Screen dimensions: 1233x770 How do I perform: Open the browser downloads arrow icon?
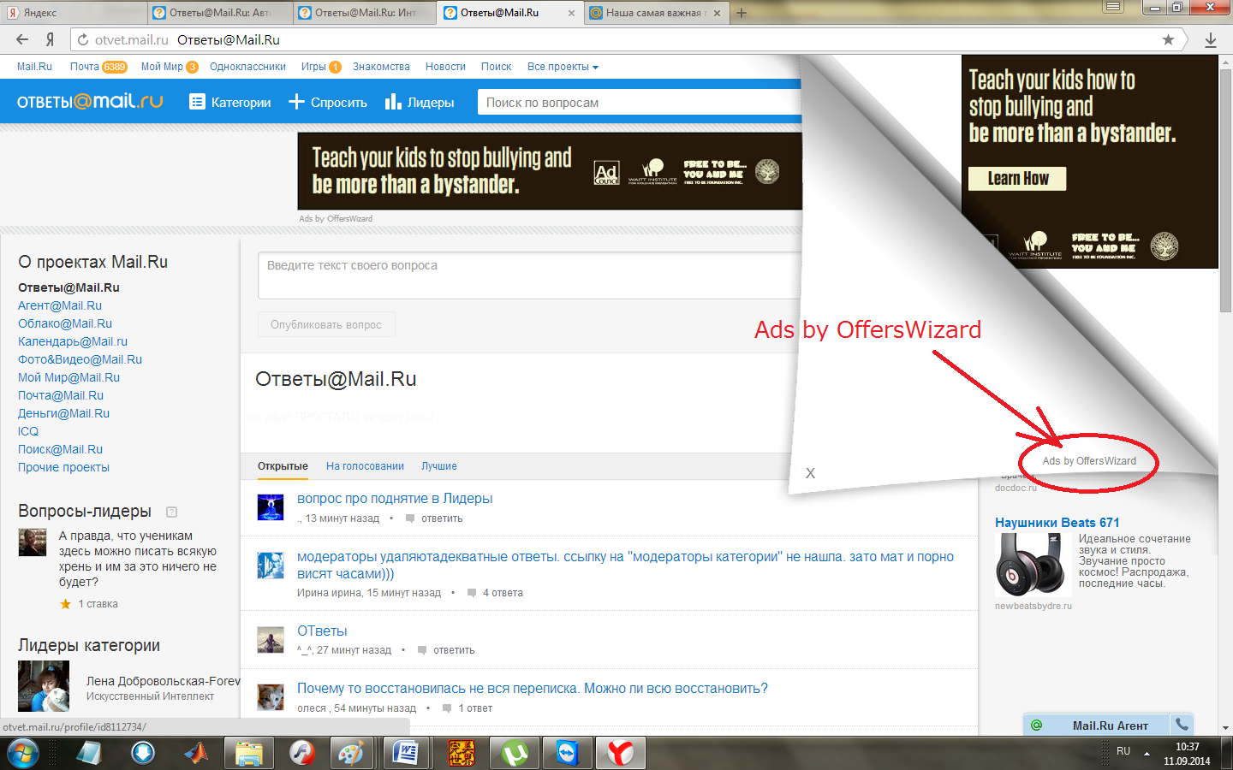point(1211,40)
